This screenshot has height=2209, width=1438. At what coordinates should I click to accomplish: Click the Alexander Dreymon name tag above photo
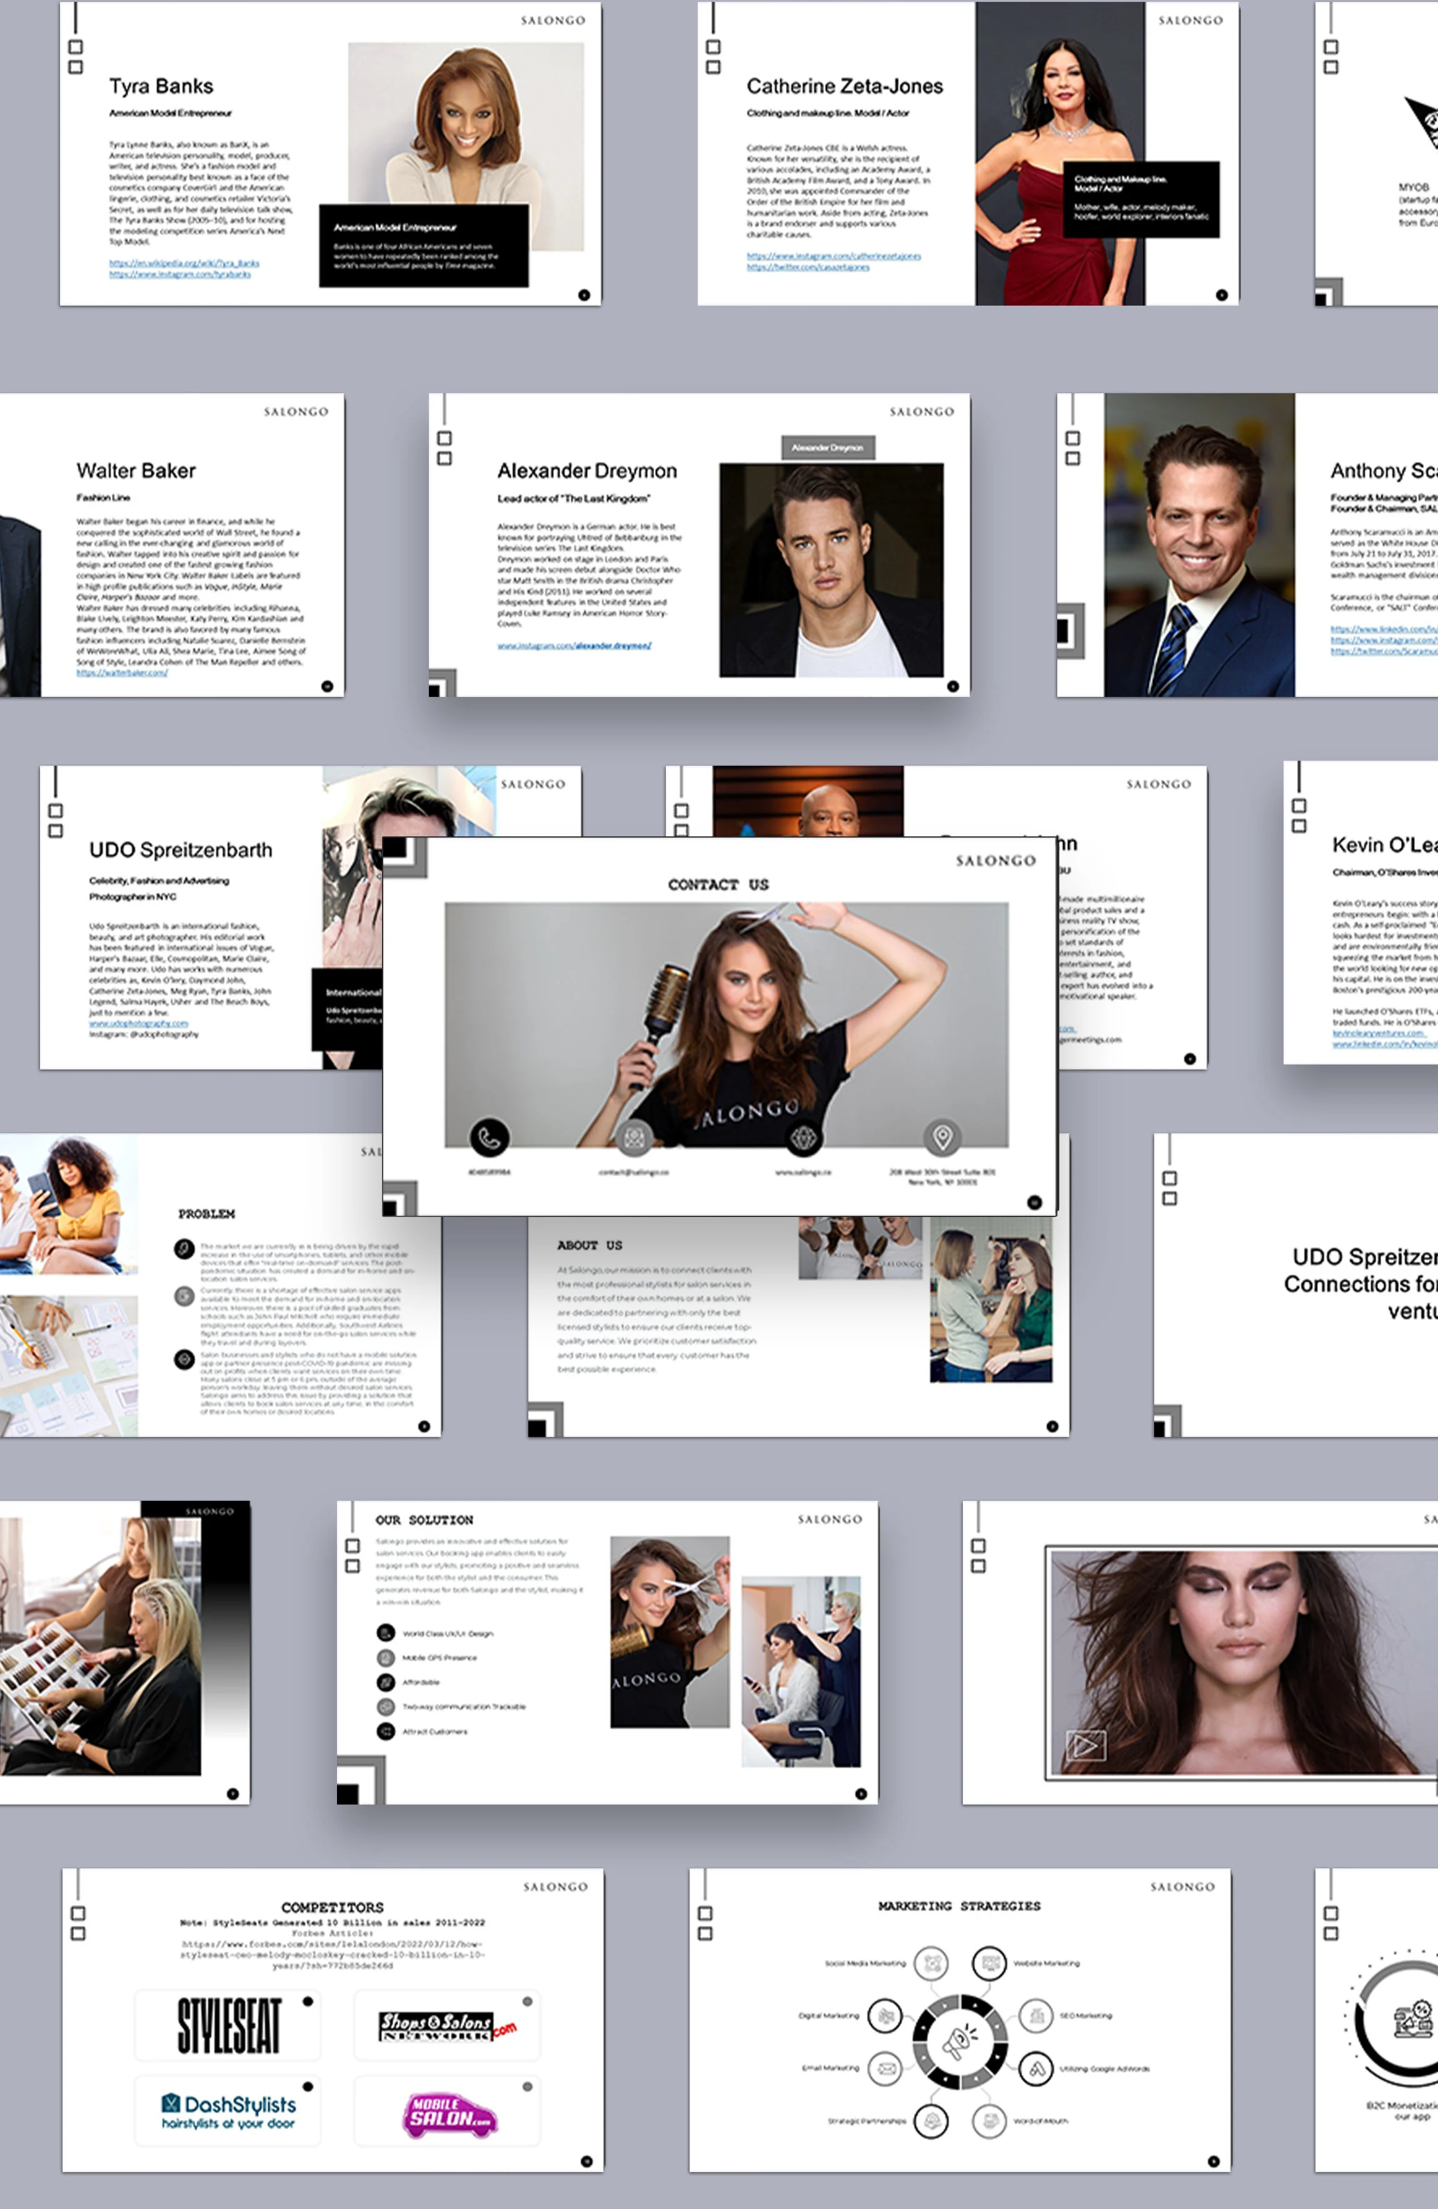pyautogui.click(x=827, y=448)
